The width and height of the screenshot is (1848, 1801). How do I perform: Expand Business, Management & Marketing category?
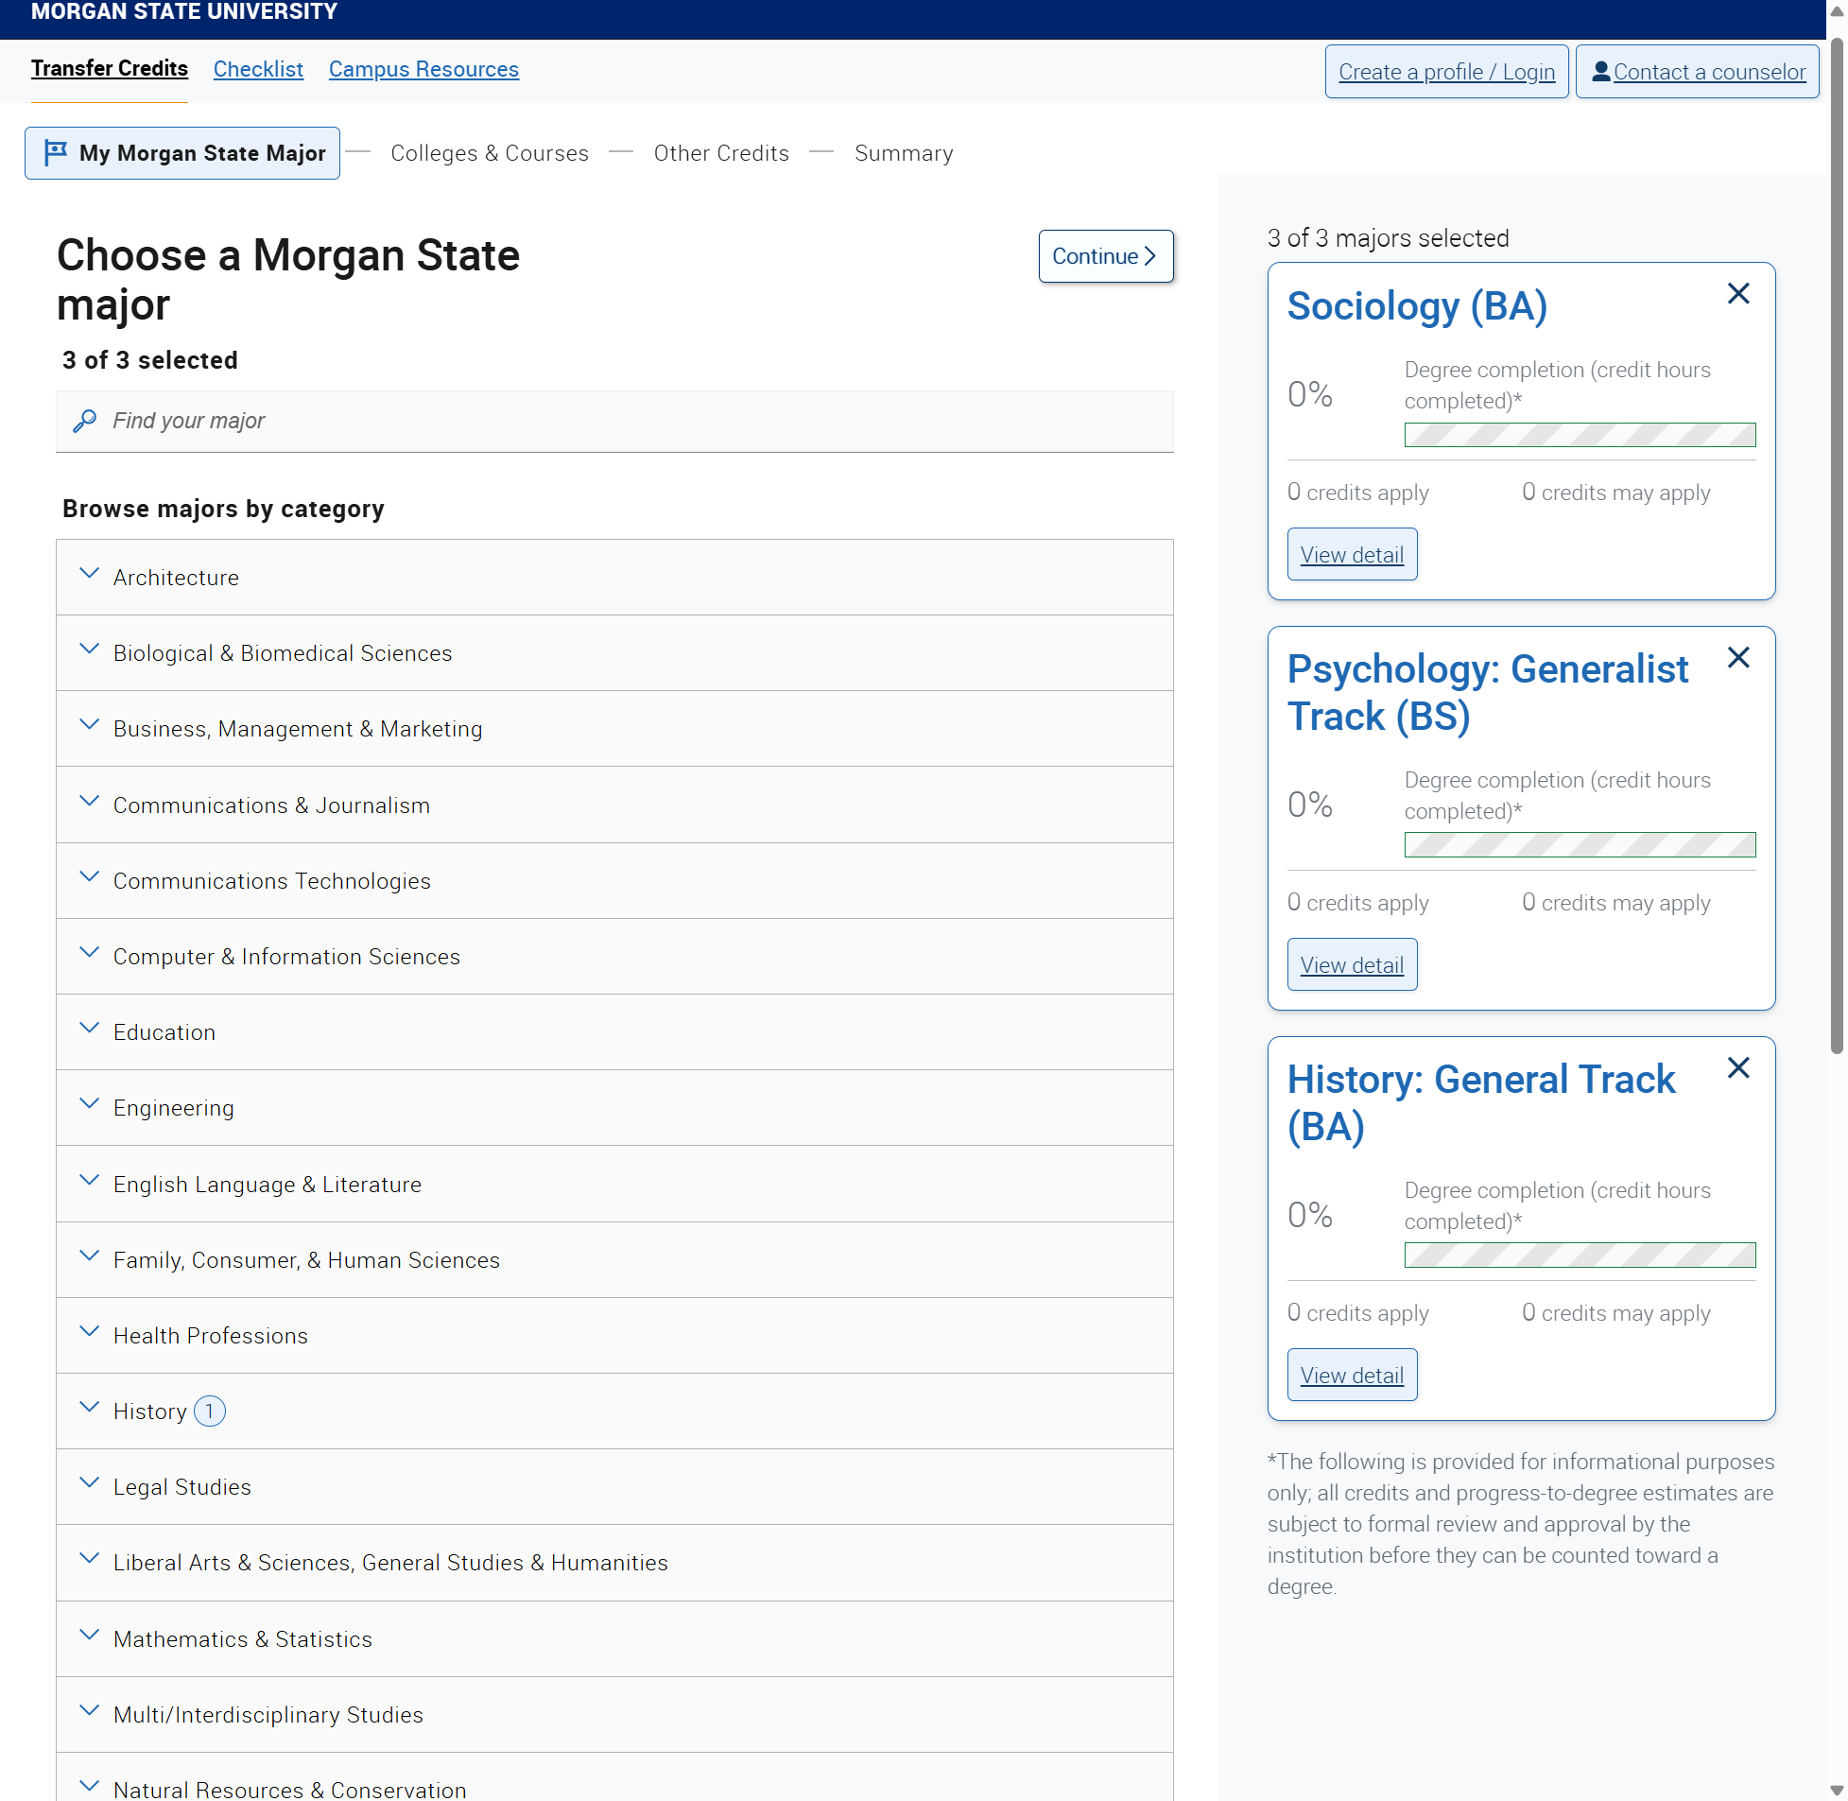pos(613,728)
